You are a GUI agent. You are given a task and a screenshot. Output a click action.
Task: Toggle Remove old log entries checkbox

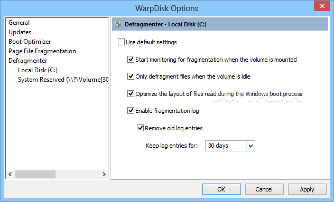140,128
